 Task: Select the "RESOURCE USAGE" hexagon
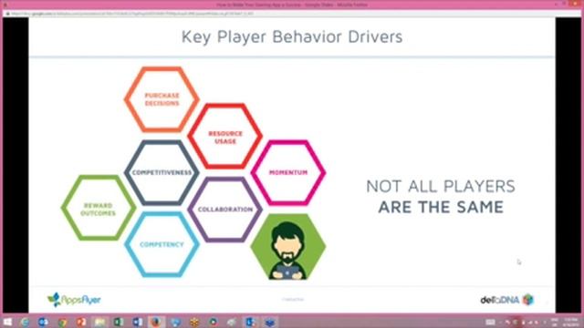[225, 136]
